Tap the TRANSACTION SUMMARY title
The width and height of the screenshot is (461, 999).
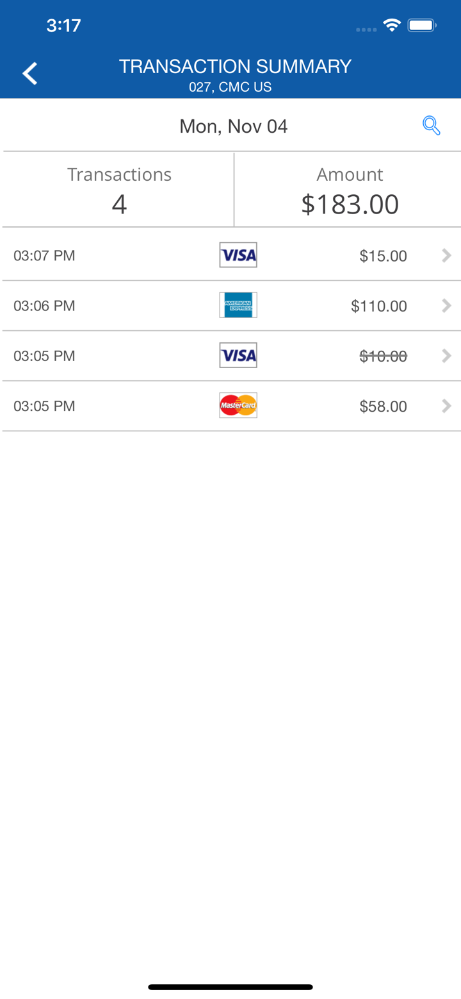tap(235, 67)
